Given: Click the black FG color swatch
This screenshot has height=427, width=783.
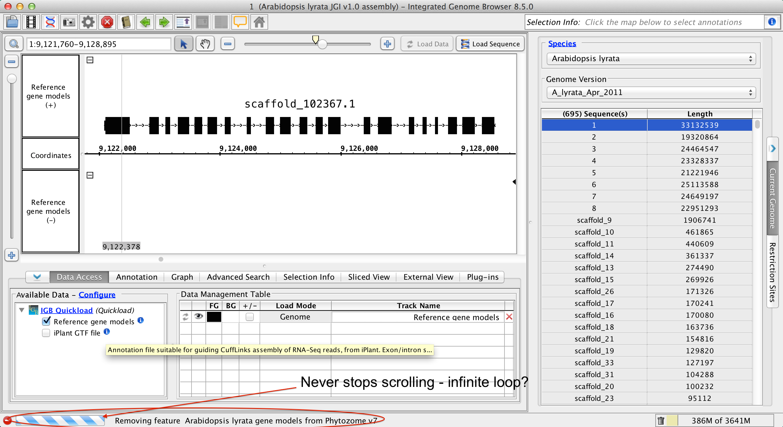Looking at the screenshot, I should tap(214, 317).
